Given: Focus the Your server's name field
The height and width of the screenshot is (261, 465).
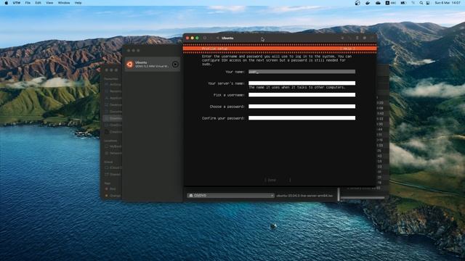Looking at the screenshot, I should coord(302,83).
